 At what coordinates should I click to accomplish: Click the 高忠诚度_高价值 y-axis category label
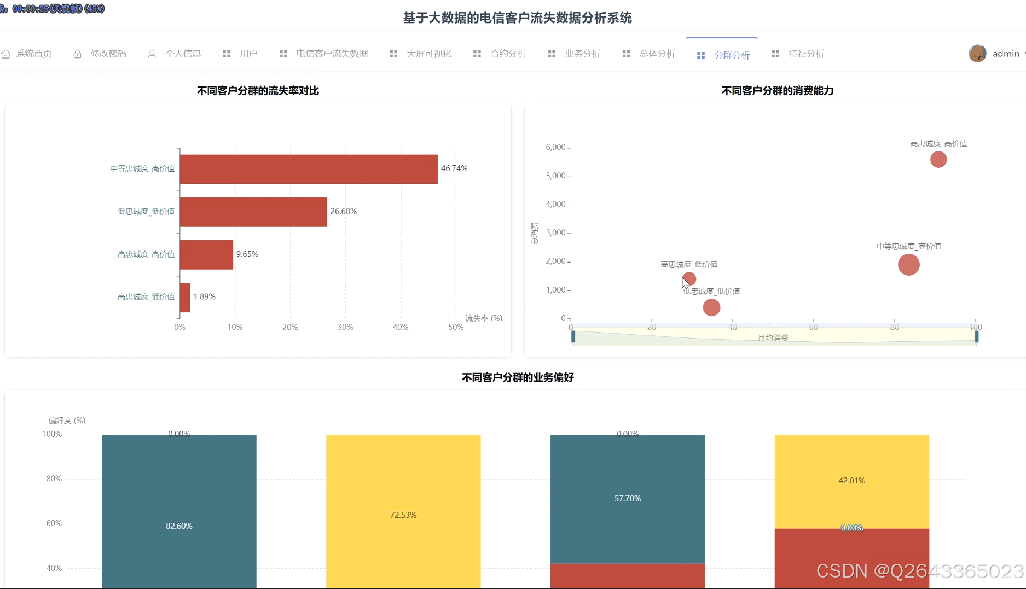coord(146,254)
